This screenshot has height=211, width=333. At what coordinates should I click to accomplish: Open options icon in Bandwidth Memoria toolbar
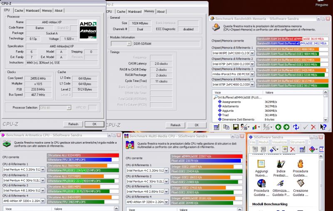pos(216,127)
